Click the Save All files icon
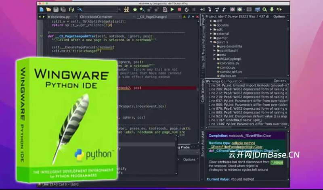This screenshot has height=190, width=323. pyautogui.click(x=63, y=9)
